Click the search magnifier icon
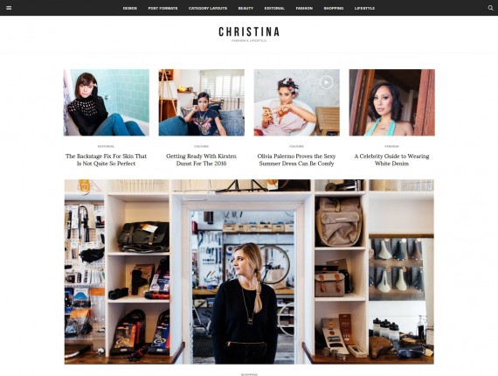 pyautogui.click(x=490, y=8)
